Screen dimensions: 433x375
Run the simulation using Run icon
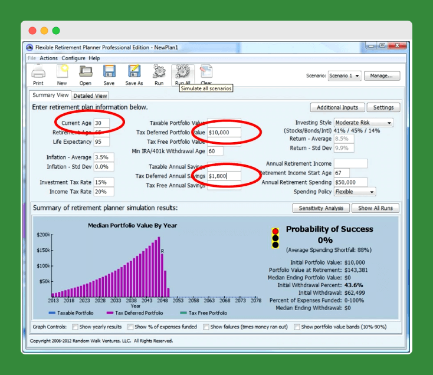(159, 73)
